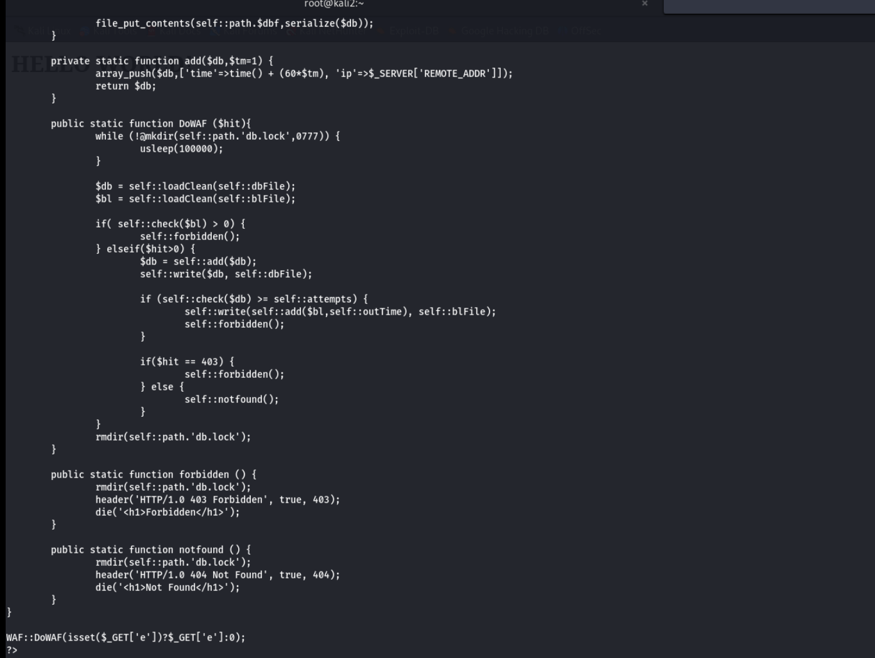Click the die('<h1>Not Found</h1>') line
Screen dimensions: 875x658
[x=167, y=587]
